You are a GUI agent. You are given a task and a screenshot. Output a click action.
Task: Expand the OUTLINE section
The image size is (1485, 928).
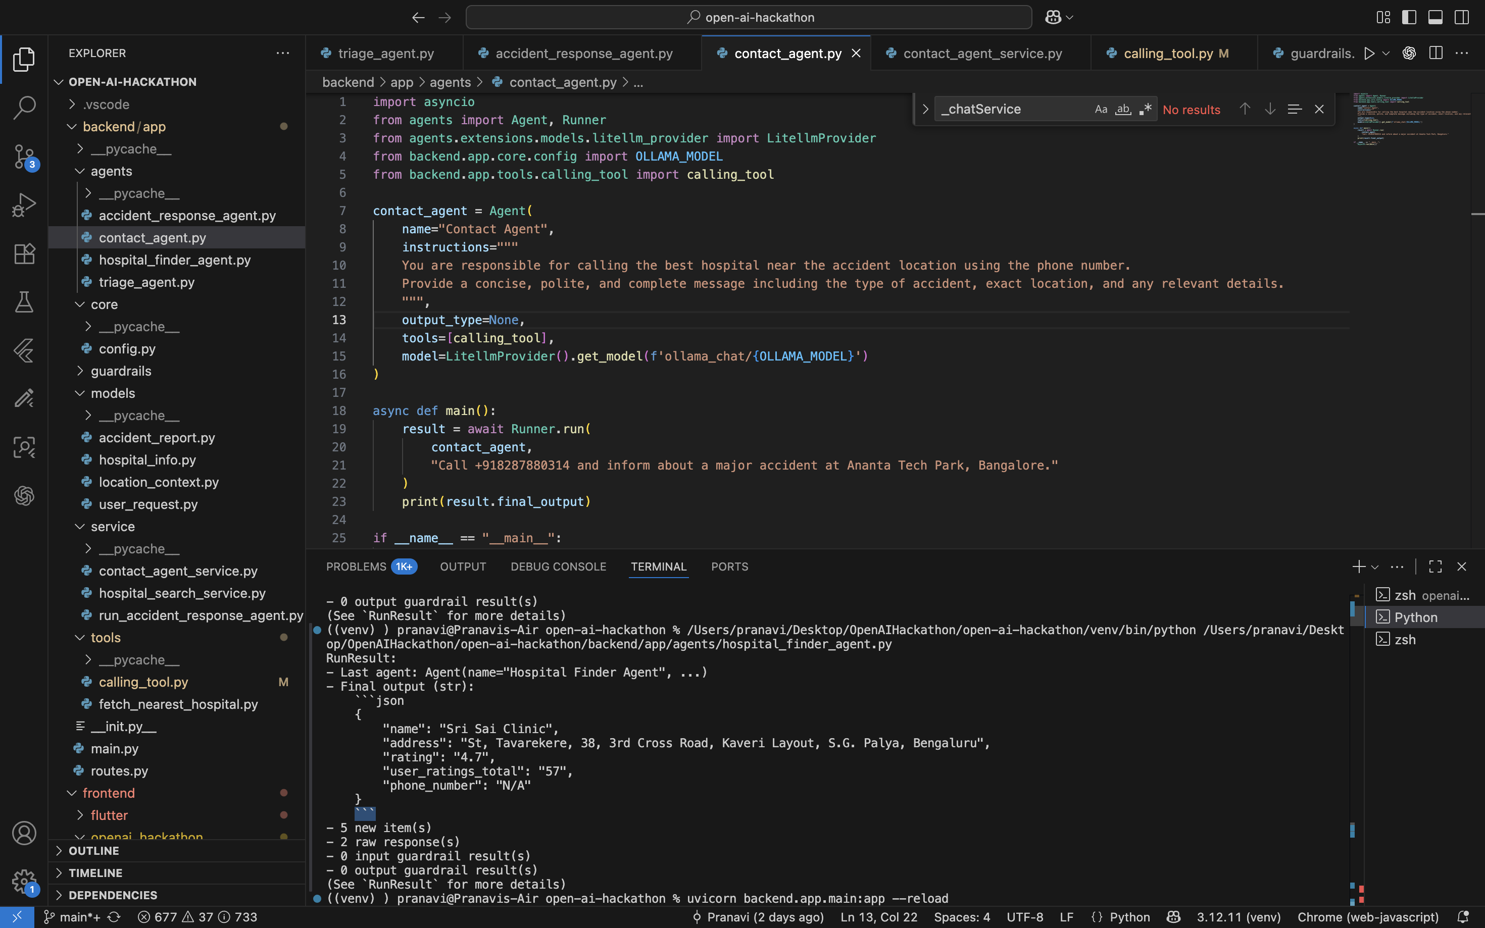[94, 851]
